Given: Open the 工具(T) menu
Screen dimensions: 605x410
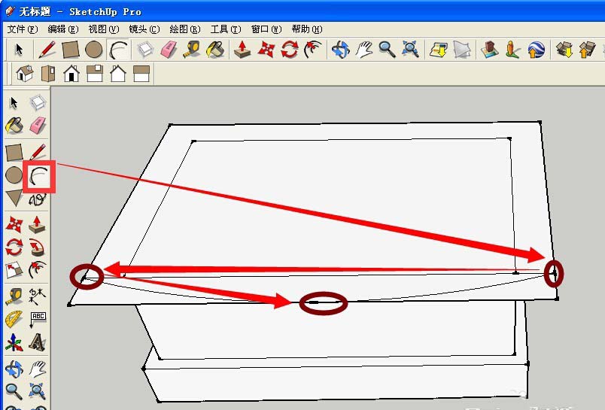Looking at the screenshot, I should tap(226, 29).
